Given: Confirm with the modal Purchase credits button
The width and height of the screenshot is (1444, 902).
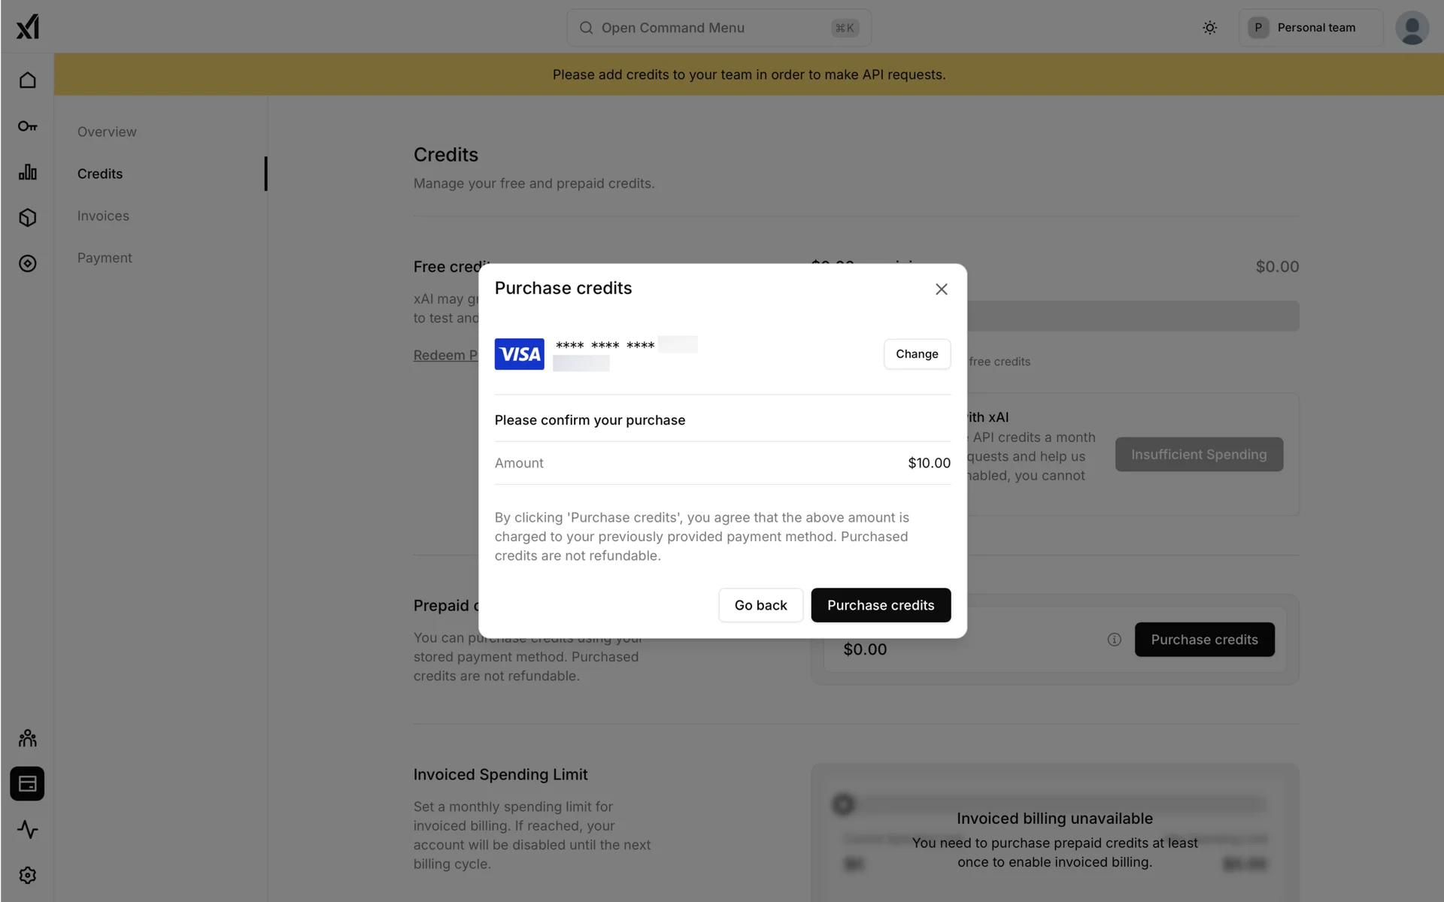Looking at the screenshot, I should coord(881,605).
